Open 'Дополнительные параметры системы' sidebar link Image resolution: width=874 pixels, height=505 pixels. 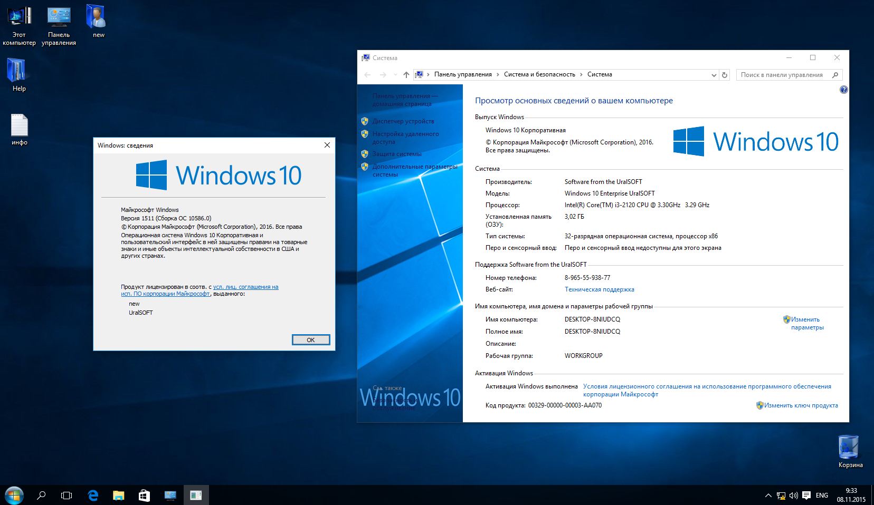[x=415, y=170]
